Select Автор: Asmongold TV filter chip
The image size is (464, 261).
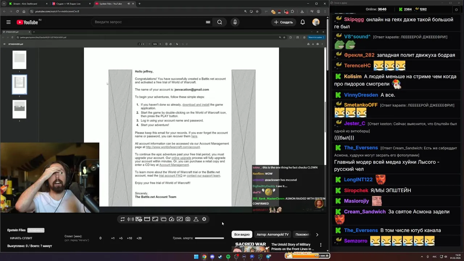tap(273, 235)
